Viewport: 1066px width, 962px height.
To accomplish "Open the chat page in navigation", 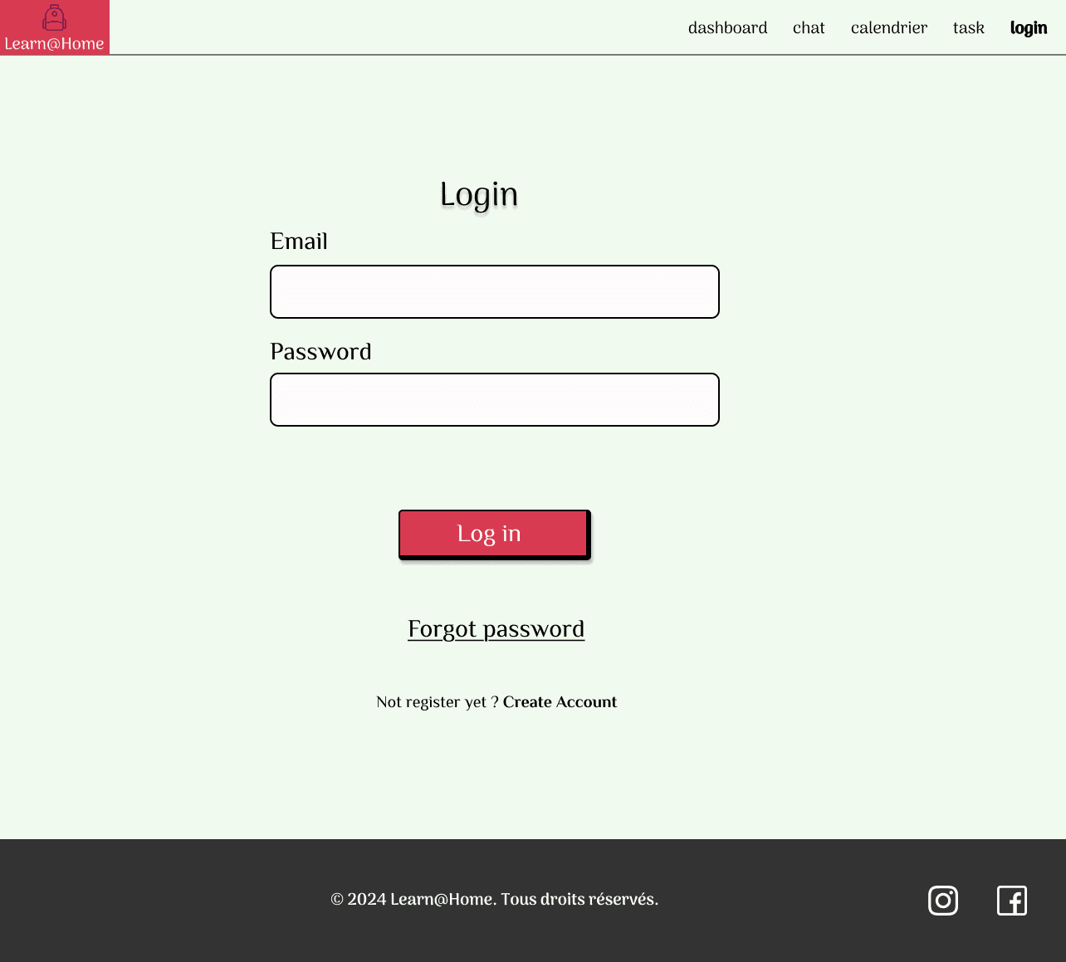I will [x=808, y=28].
